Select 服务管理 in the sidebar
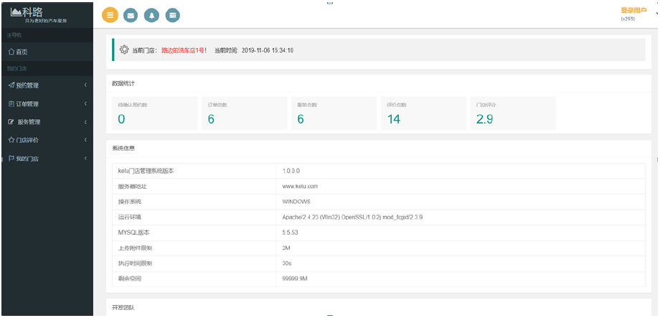Screen dimensions: 660x318 pos(29,122)
